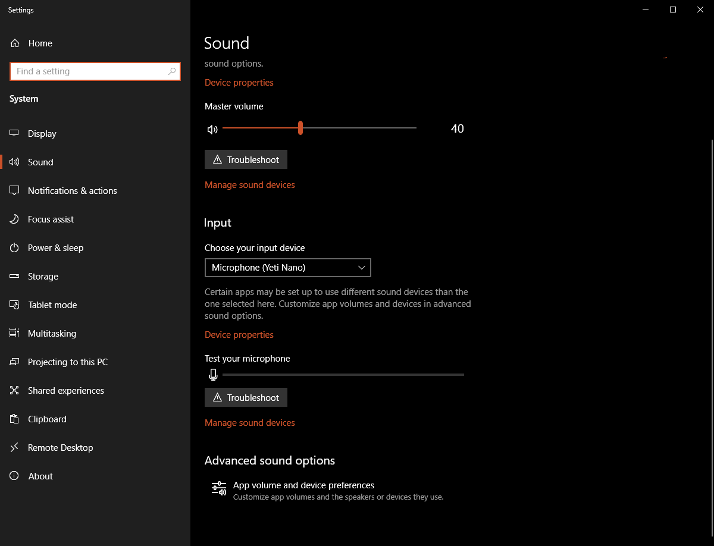This screenshot has height=546, width=714.
Task: Click the Tablet mode icon
Action: (x=15, y=305)
